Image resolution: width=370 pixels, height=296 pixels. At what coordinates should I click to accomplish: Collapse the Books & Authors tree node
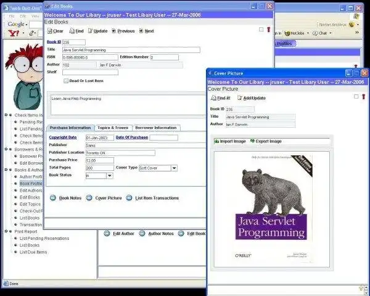(x=6, y=170)
